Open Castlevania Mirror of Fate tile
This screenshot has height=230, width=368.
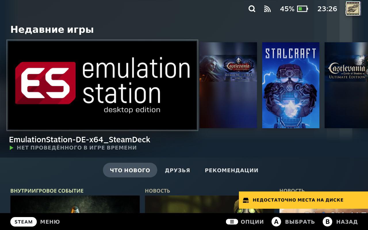tap(228, 85)
